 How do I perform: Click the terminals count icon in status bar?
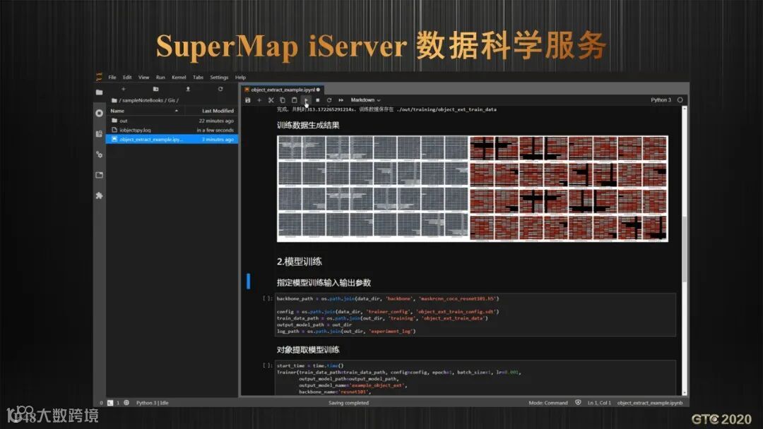[110, 403]
